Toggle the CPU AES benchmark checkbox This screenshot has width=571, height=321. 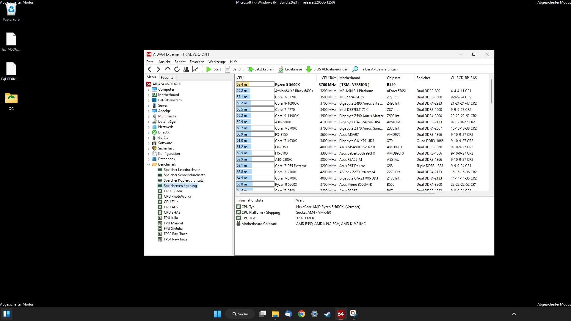pyautogui.click(x=160, y=207)
